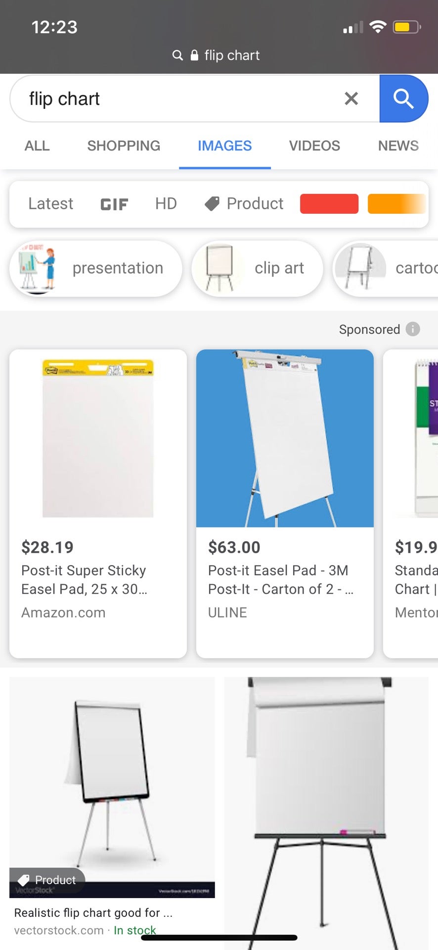Switch to the Videos tab
The image size is (438, 950).
[314, 145]
